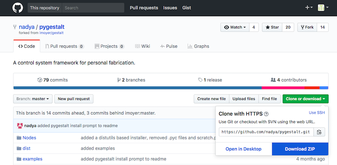Open the pygestalt repository link
This screenshot has height=165, width=337.
tap(52, 27)
